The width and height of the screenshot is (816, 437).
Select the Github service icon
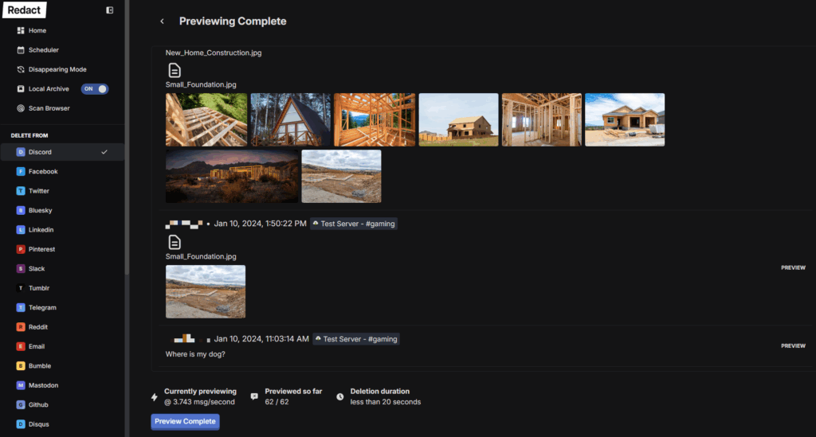(x=21, y=404)
